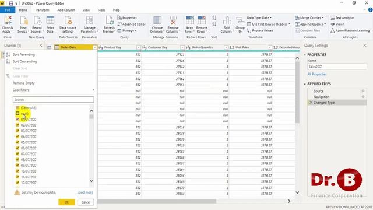Screen dimensions: 373x210
Task: Click Azure Machine Learning
Action: [350, 31]
